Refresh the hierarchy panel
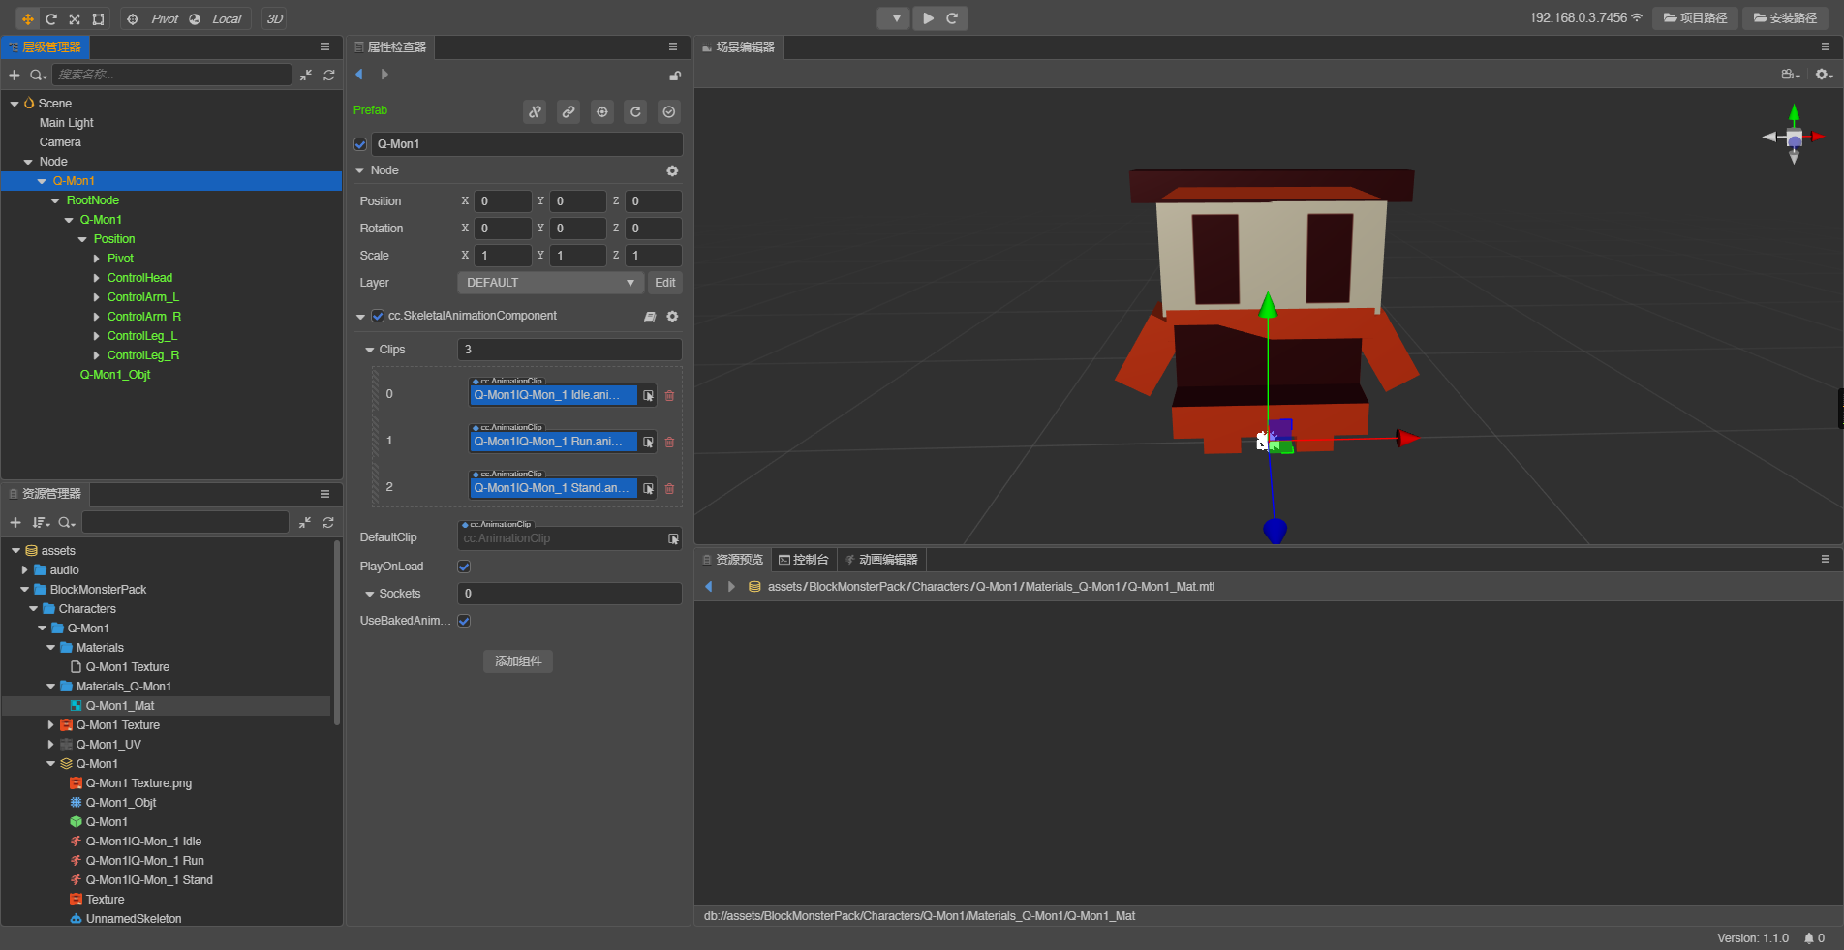 click(329, 75)
